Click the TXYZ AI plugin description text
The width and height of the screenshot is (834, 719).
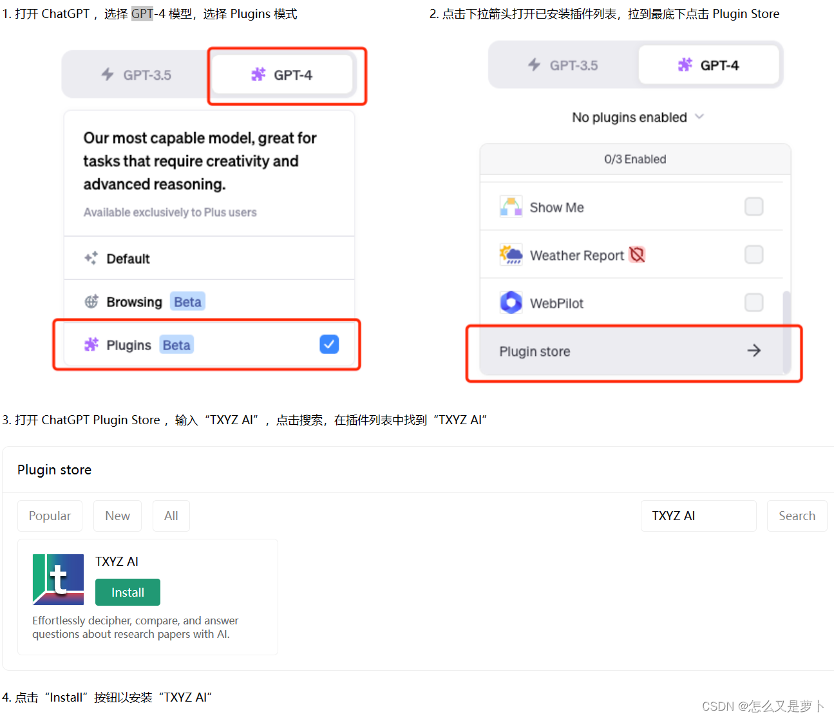coord(135,628)
